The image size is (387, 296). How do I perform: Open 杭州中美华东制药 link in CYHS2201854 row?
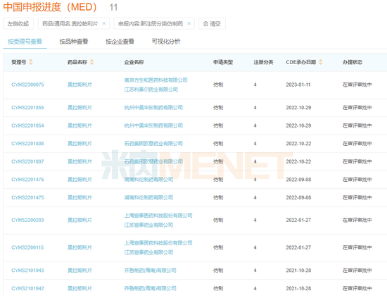(153, 125)
